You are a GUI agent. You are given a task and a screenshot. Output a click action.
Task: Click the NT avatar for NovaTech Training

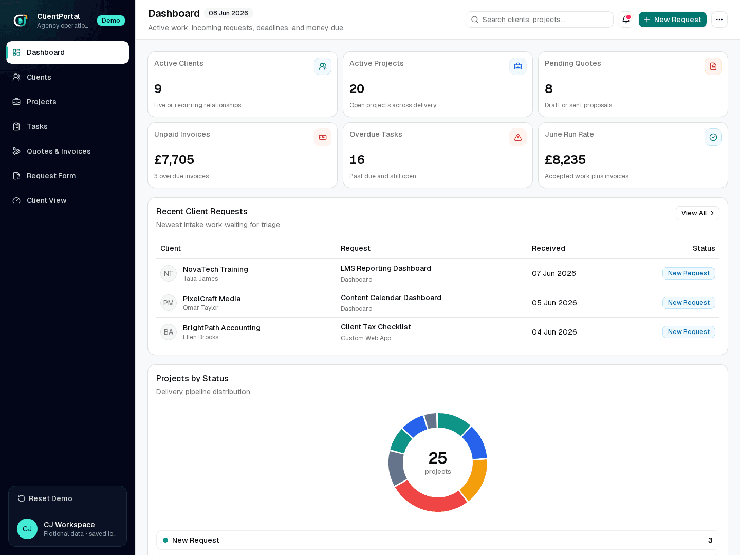[169, 273]
